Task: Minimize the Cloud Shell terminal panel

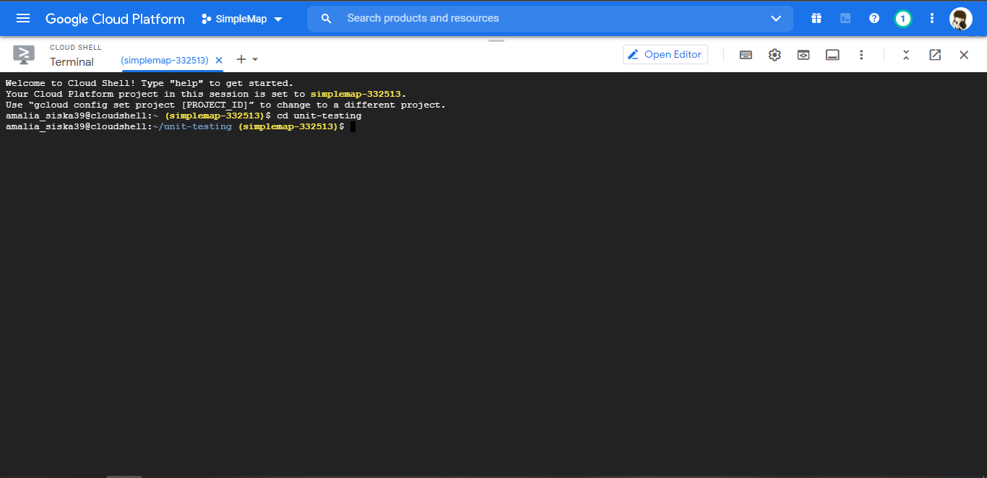Action: pyautogui.click(x=905, y=54)
